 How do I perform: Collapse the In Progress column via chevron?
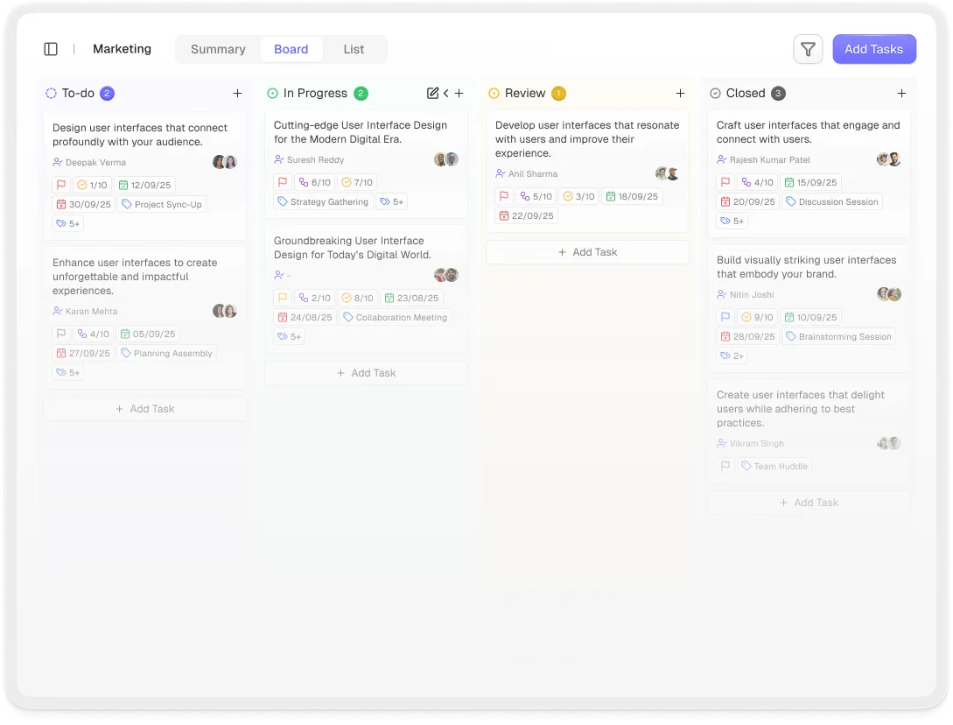click(445, 92)
